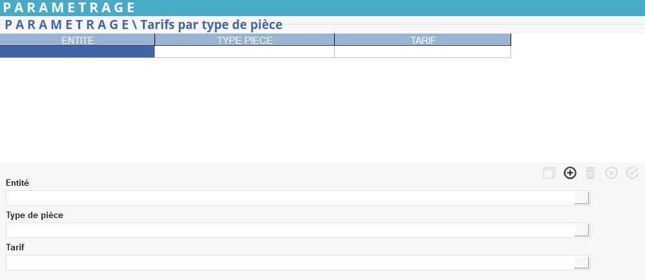
Task: Click the TYPE PIECE column header
Action: 244,40
